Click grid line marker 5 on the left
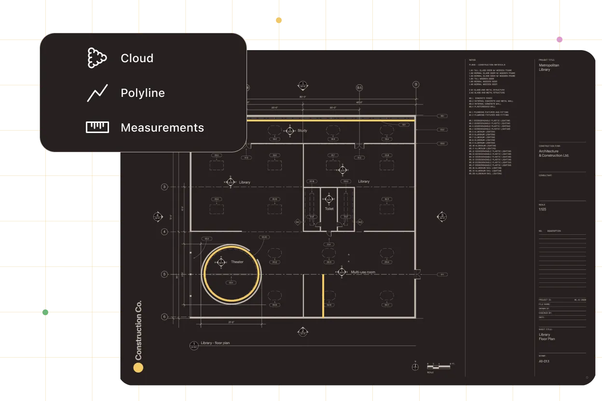The image size is (602, 401). [164, 274]
